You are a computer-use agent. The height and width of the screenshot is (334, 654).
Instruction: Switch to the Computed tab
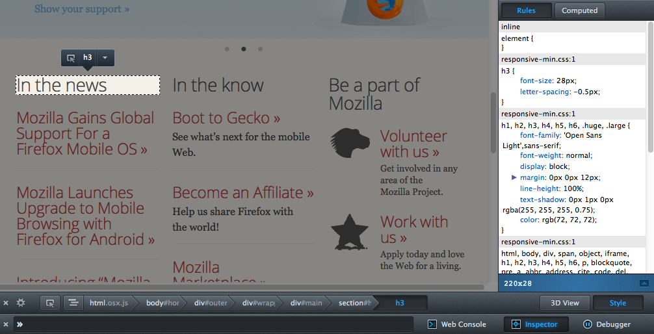click(x=580, y=10)
